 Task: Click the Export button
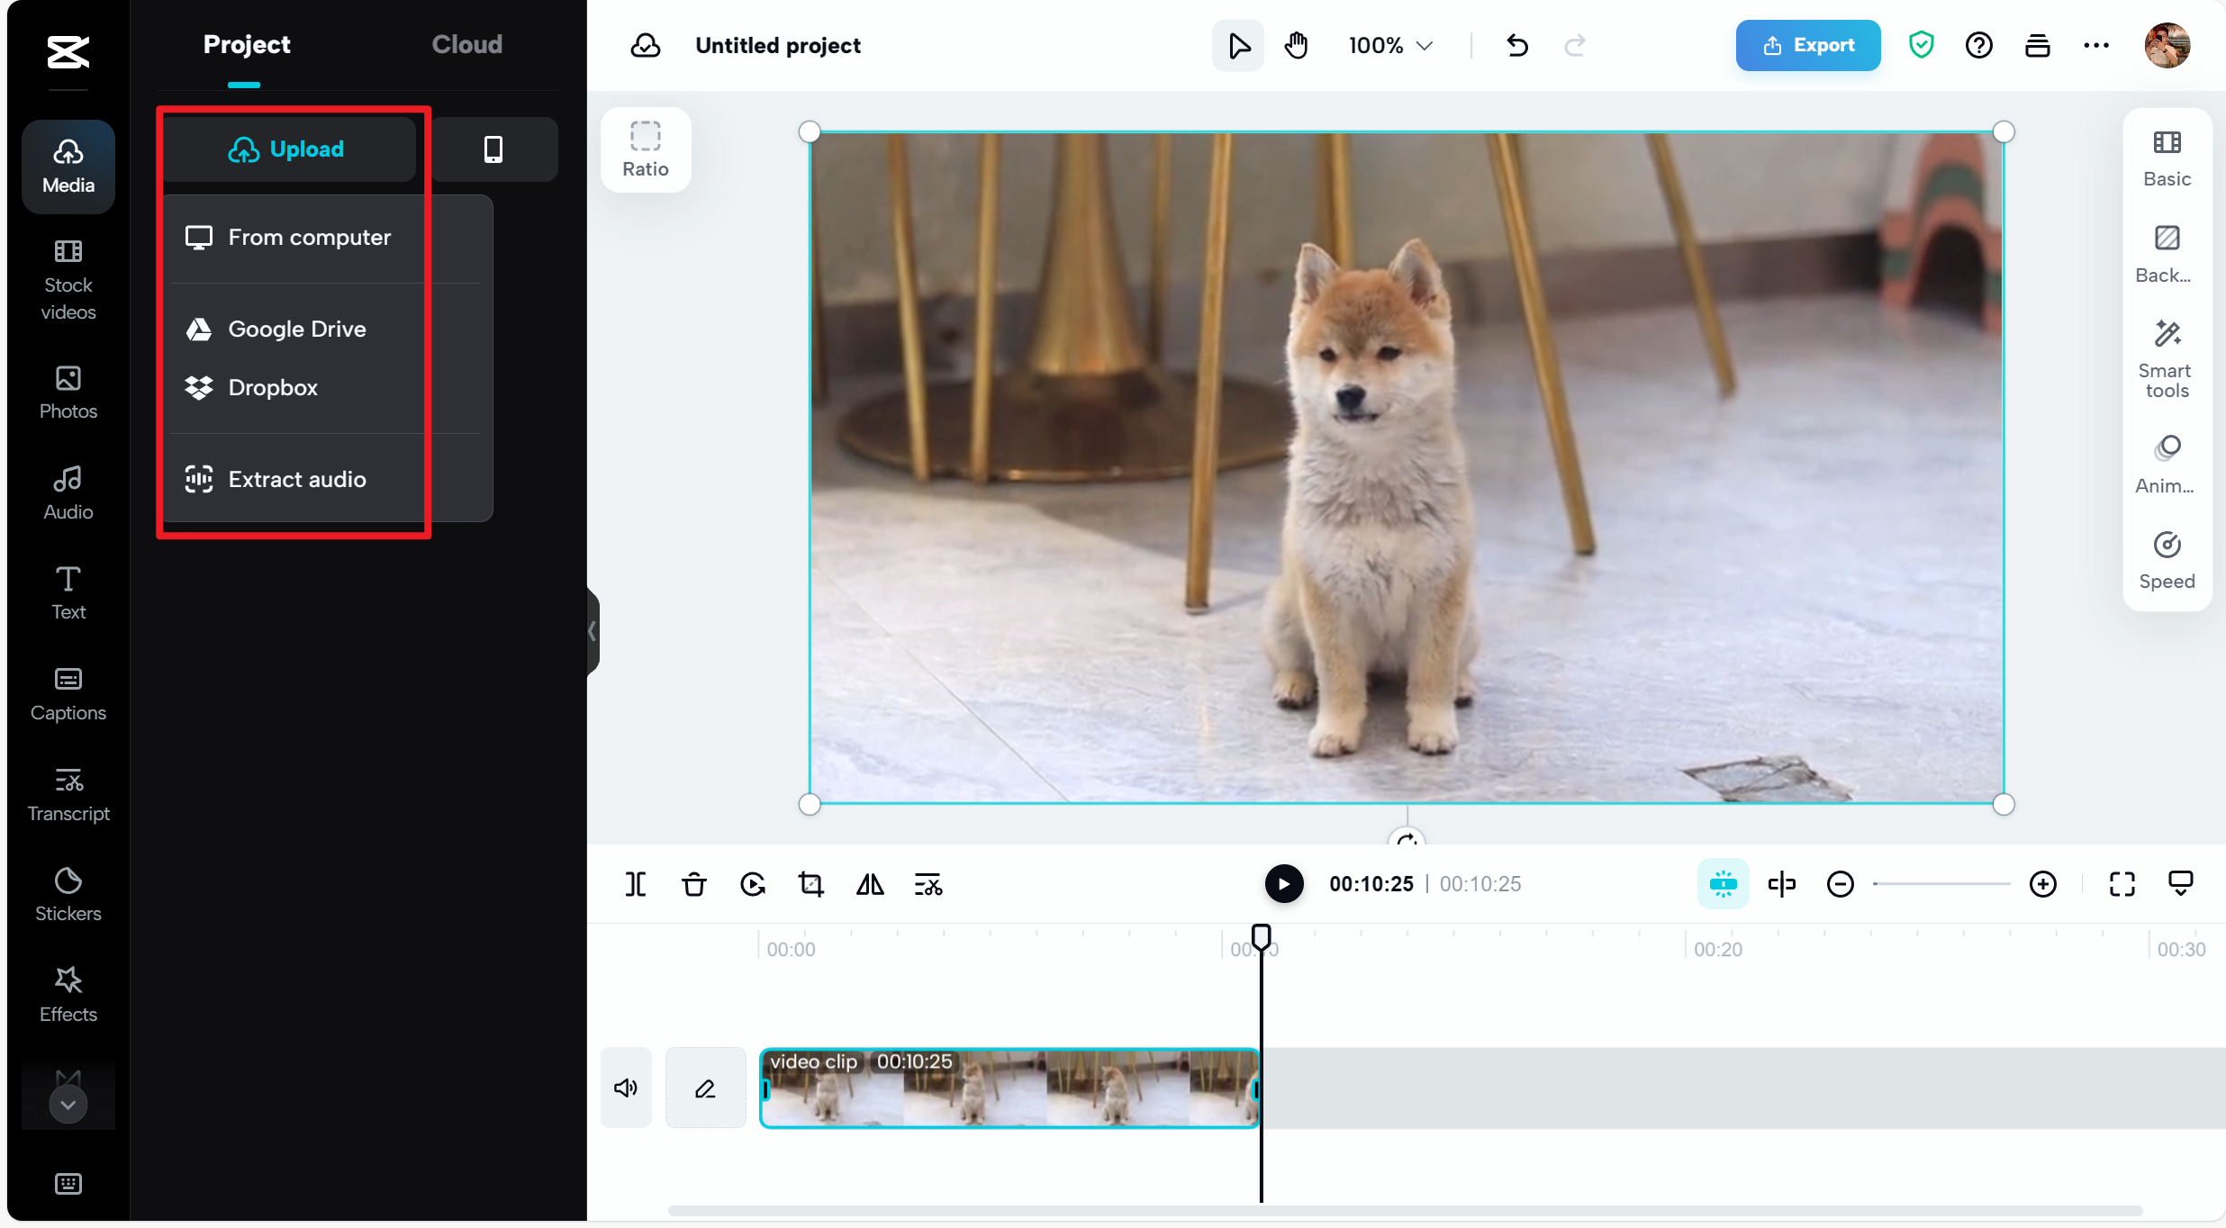click(1808, 44)
